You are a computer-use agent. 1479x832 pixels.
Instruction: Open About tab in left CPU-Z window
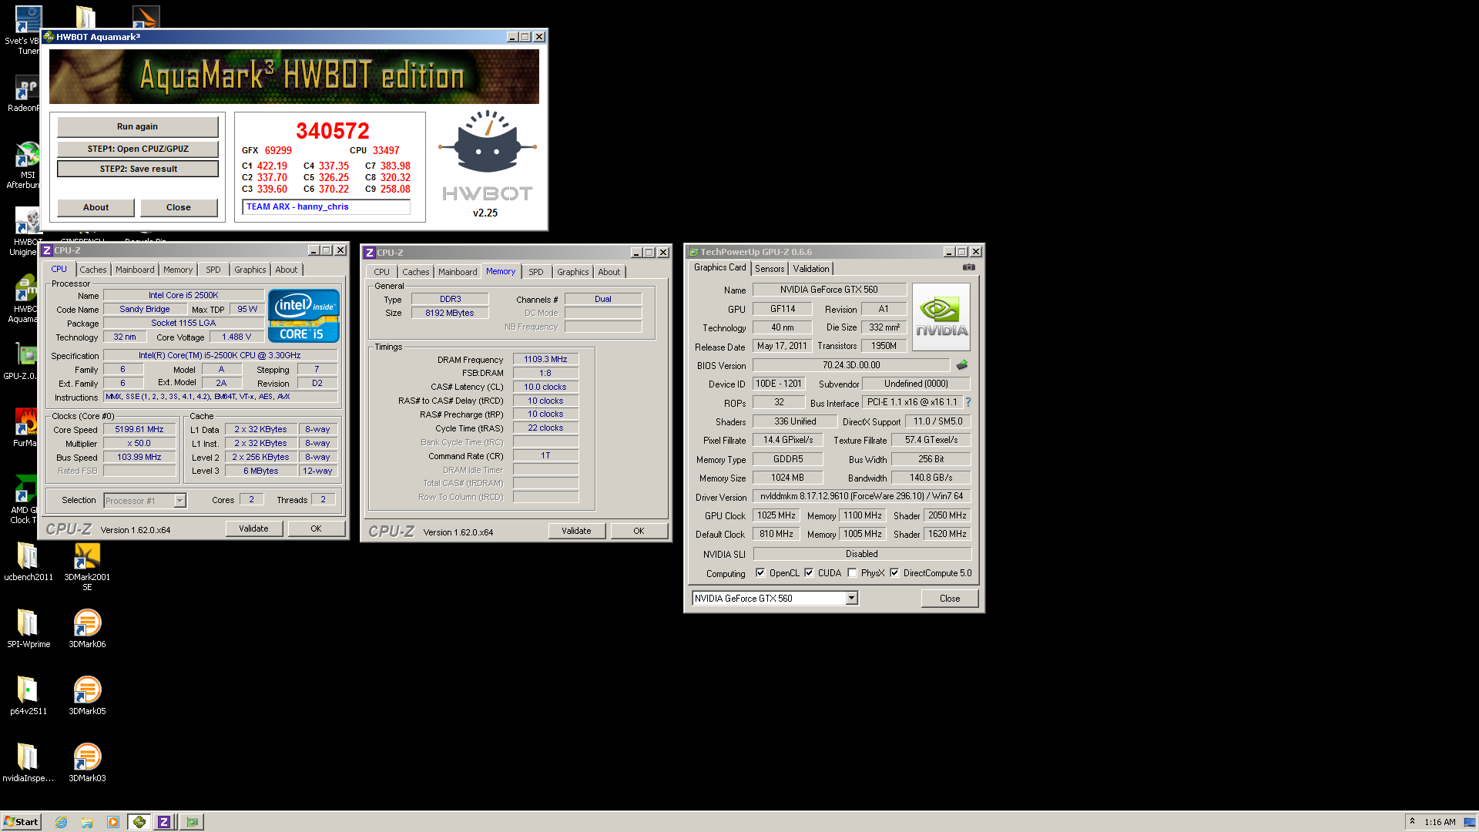[x=287, y=270]
